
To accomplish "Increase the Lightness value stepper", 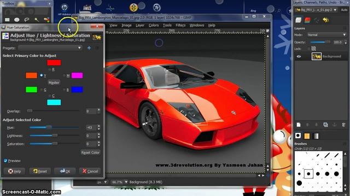I will coord(99,134).
